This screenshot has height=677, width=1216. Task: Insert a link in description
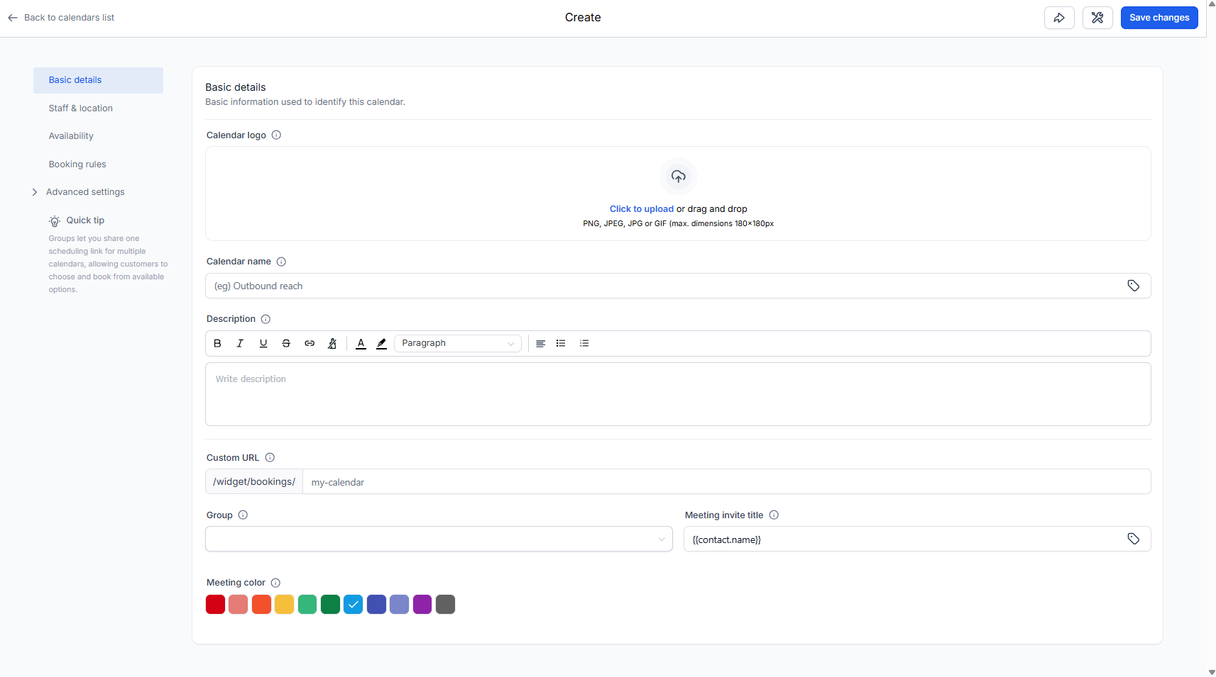point(310,343)
